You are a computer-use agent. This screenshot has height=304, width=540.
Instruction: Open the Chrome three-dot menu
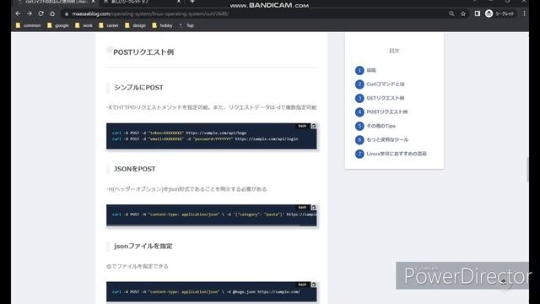pos(524,14)
